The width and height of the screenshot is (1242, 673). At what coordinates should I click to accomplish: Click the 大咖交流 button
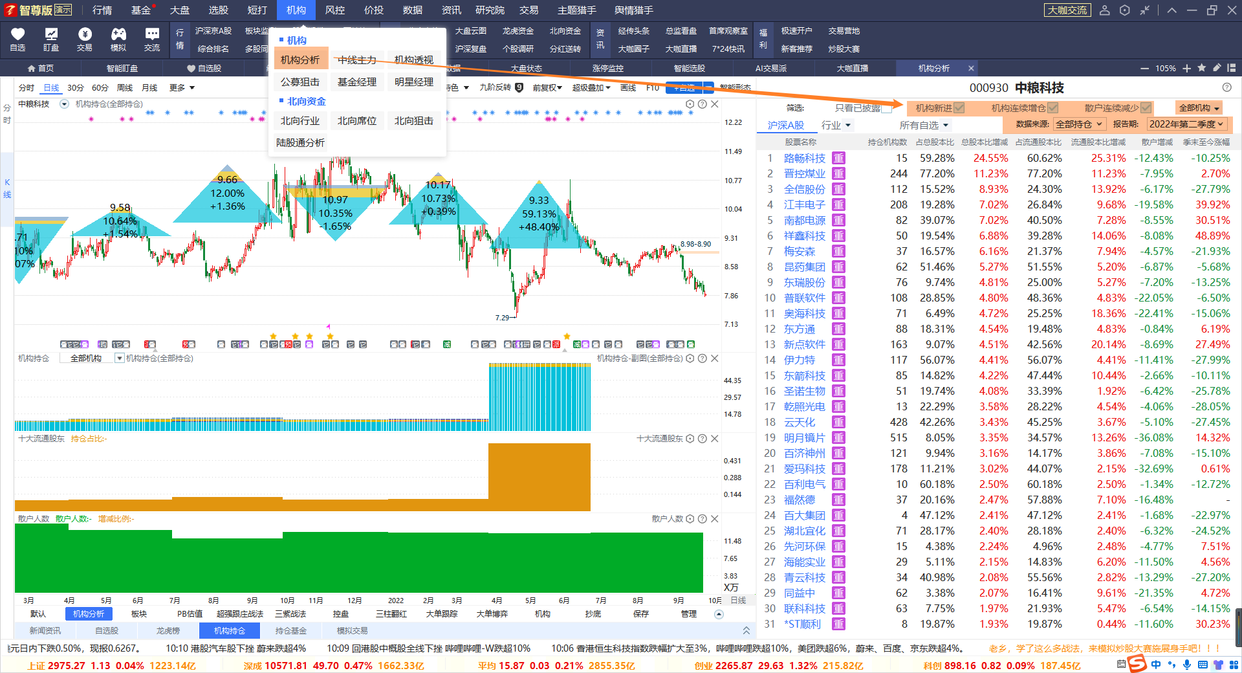tap(1067, 10)
